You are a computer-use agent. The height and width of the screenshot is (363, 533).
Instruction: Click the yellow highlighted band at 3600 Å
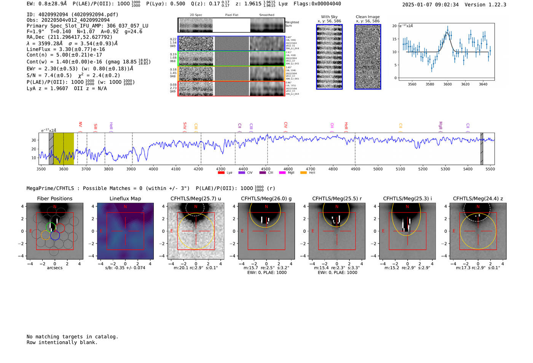point(64,149)
